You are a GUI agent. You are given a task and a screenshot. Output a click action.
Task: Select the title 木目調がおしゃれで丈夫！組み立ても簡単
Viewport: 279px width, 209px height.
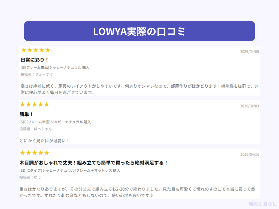[94, 163]
